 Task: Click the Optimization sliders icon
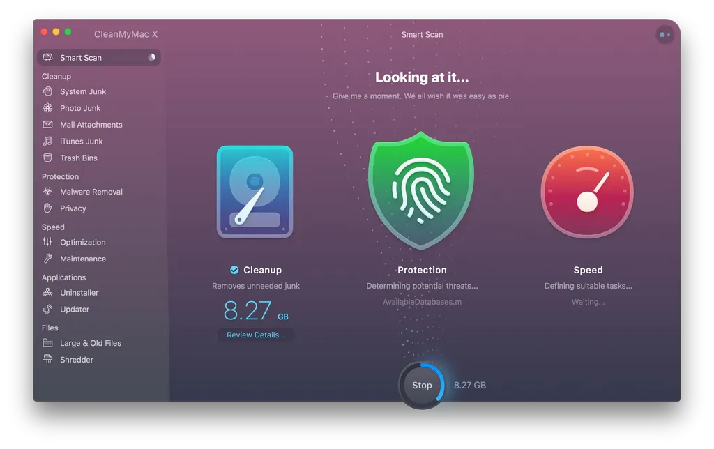(47, 242)
